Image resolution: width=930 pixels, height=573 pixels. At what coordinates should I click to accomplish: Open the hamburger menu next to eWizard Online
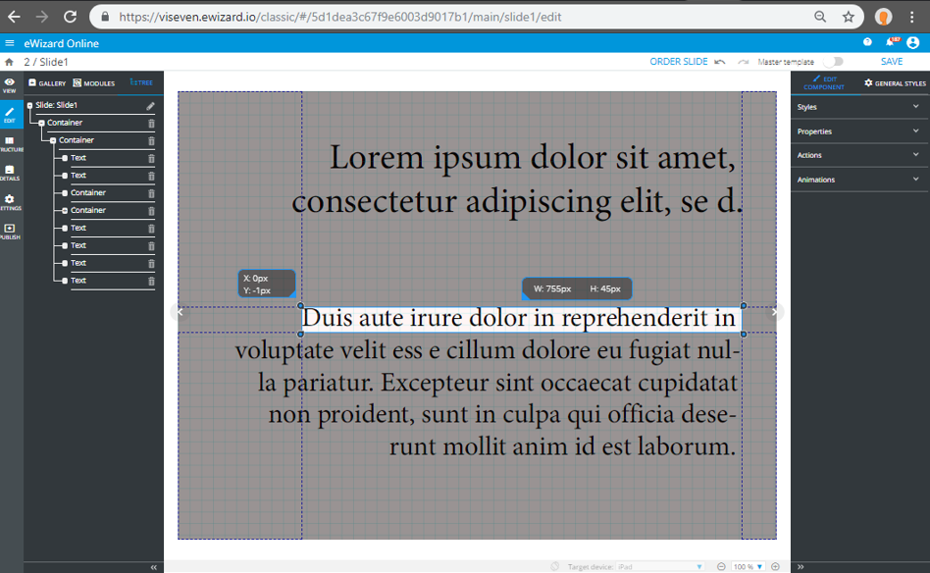tap(10, 43)
